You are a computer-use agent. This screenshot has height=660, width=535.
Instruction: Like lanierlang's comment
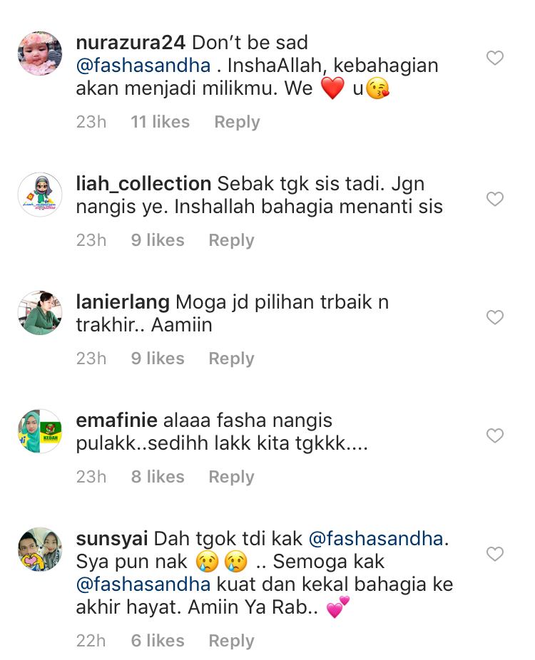pyautogui.click(x=494, y=317)
